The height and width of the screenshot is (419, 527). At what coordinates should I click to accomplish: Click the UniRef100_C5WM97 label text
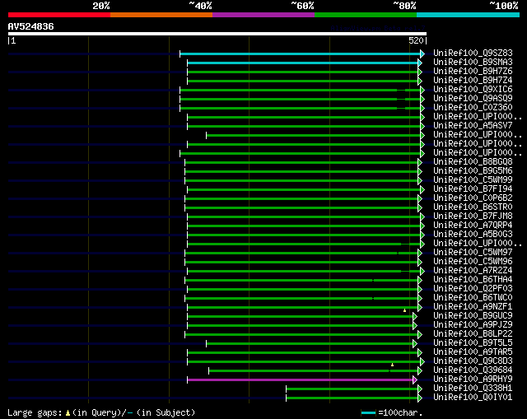coord(473,253)
